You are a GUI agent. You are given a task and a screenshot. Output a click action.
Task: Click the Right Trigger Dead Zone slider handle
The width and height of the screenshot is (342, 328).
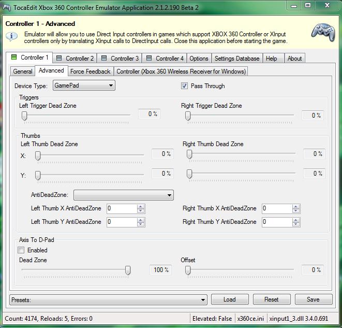188,116
